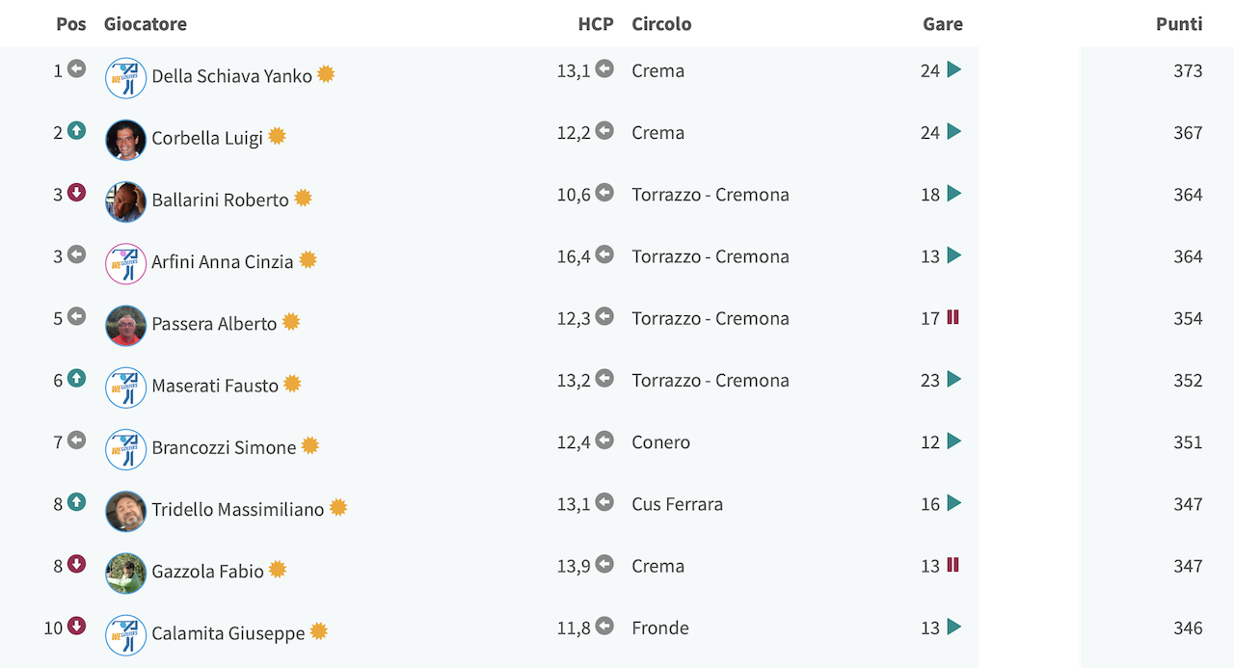Open Gazzola Fabio's player name link
The image size is (1234, 668).
pos(207,571)
